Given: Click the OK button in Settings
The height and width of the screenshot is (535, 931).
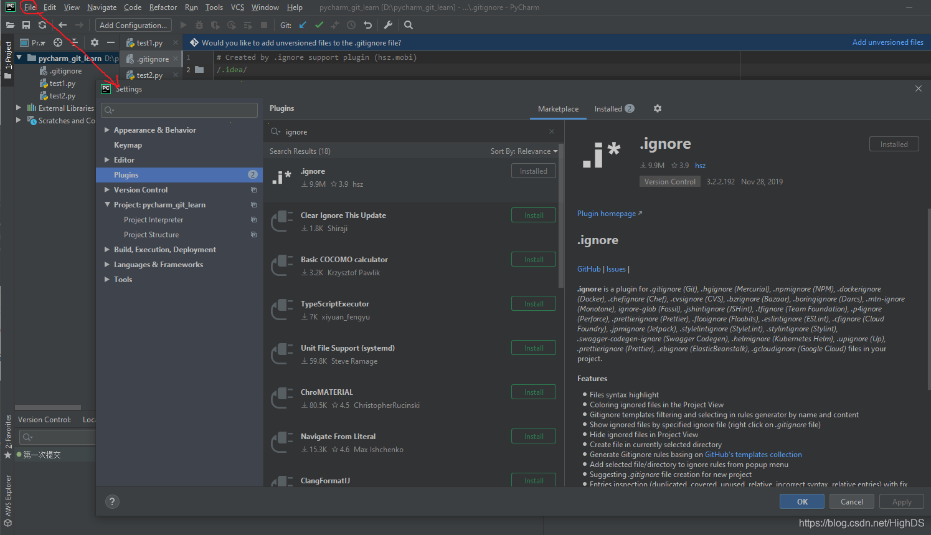Looking at the screenshot, I should click(802, 501).
